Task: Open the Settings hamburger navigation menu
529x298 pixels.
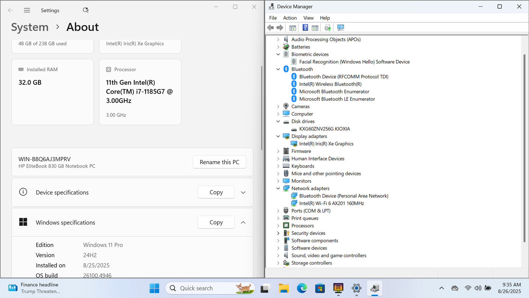Action: click(x=27, y=10)
